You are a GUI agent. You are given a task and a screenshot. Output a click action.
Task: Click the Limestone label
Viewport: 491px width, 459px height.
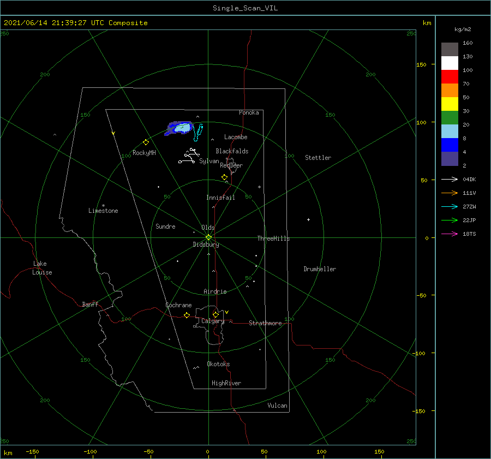103,211
